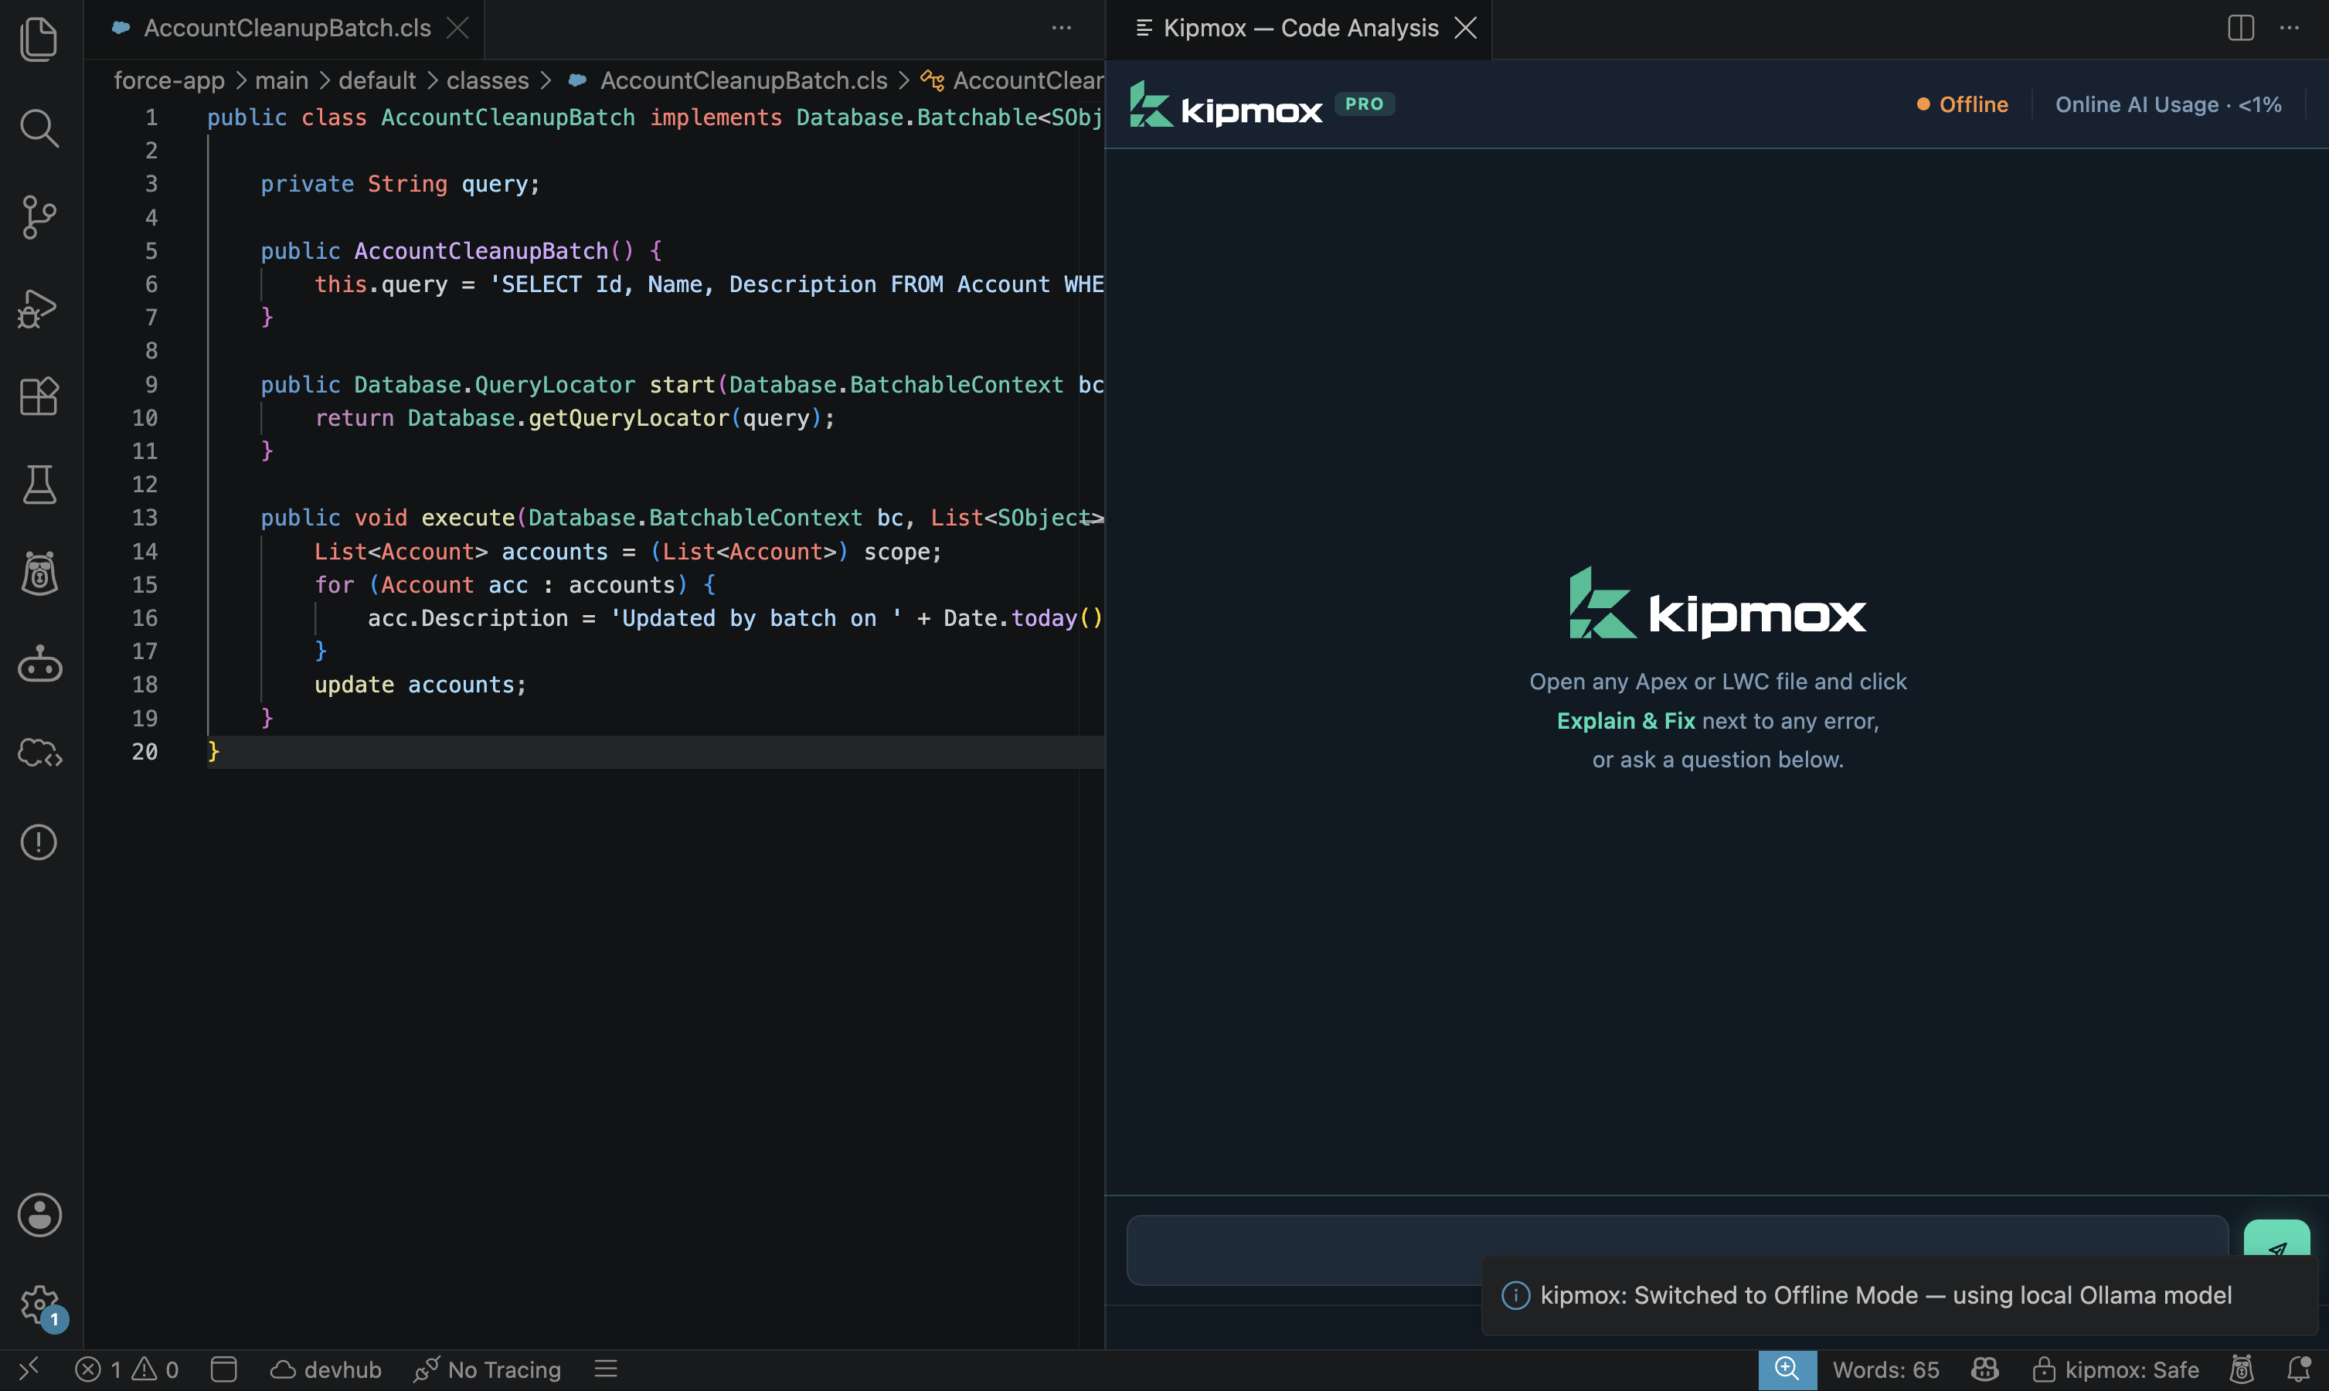Open right editor group more actions
The width and height of the screenshot is (2329, 1391).
coord(2290,28)
